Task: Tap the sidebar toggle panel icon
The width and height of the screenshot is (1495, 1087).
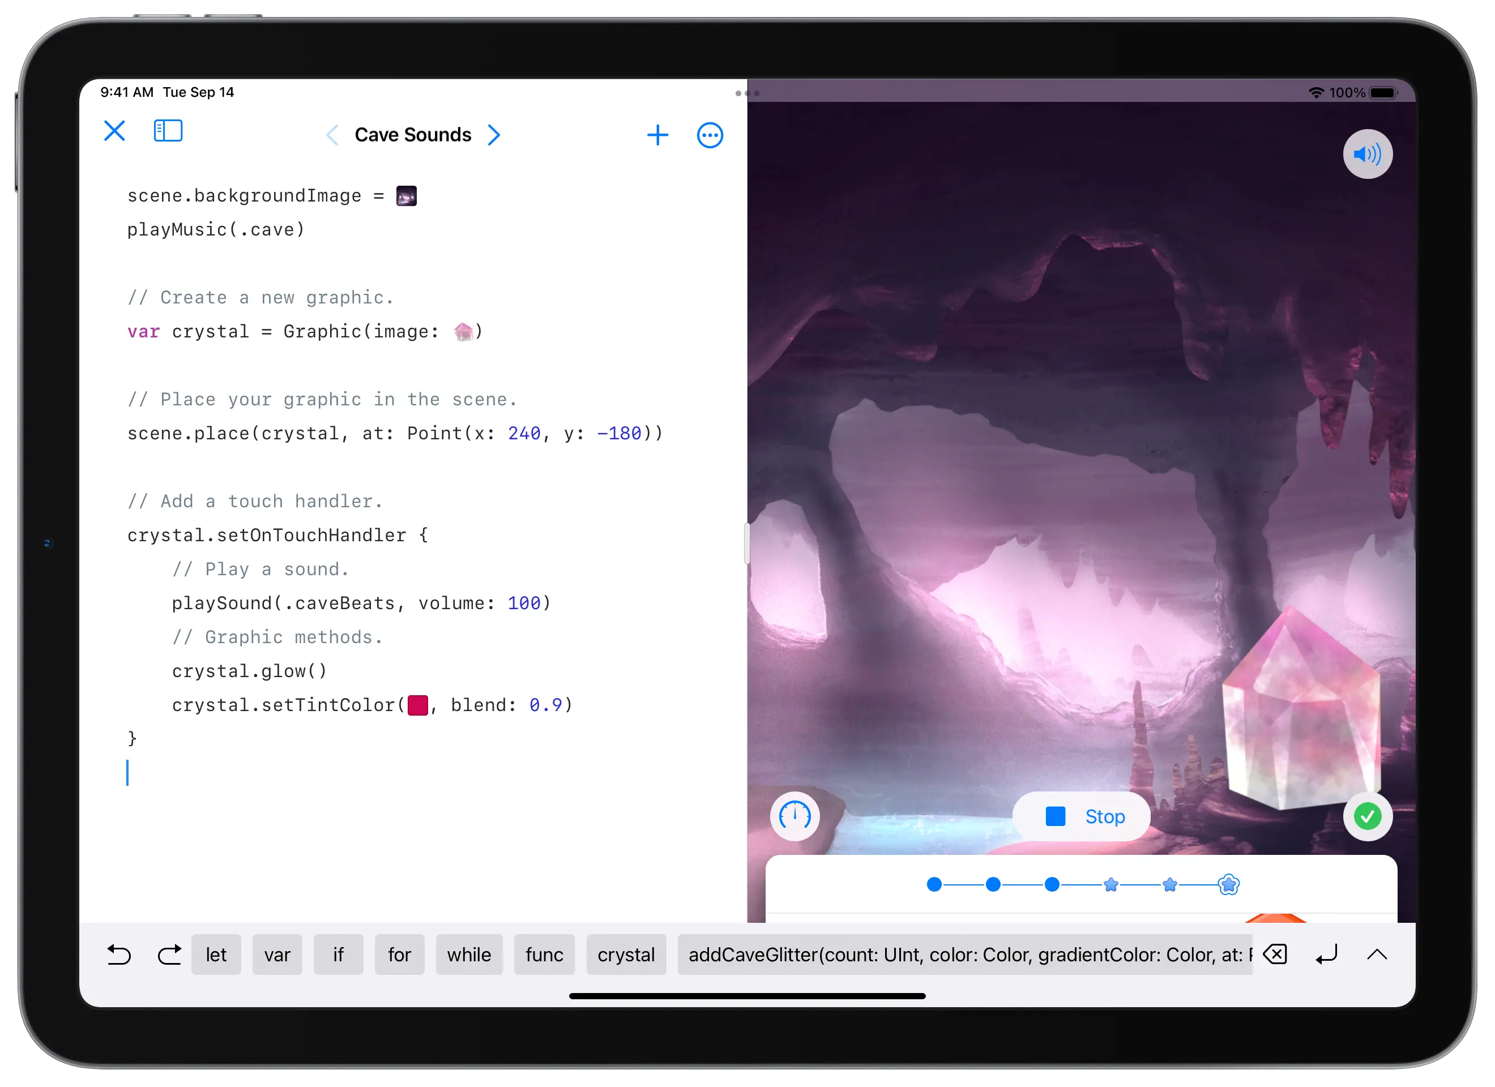Action: pos(168,134)
